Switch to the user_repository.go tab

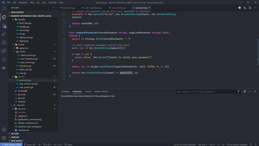click(93, 8)
